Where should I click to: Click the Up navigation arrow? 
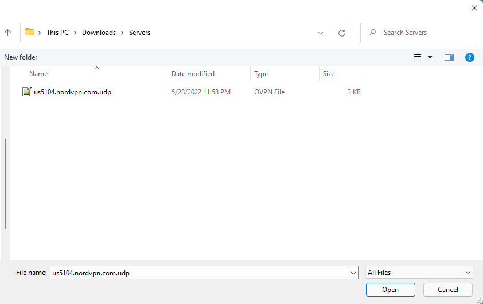8,33
